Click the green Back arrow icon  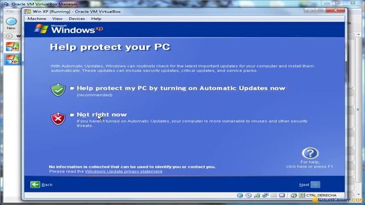coord(35,184)
